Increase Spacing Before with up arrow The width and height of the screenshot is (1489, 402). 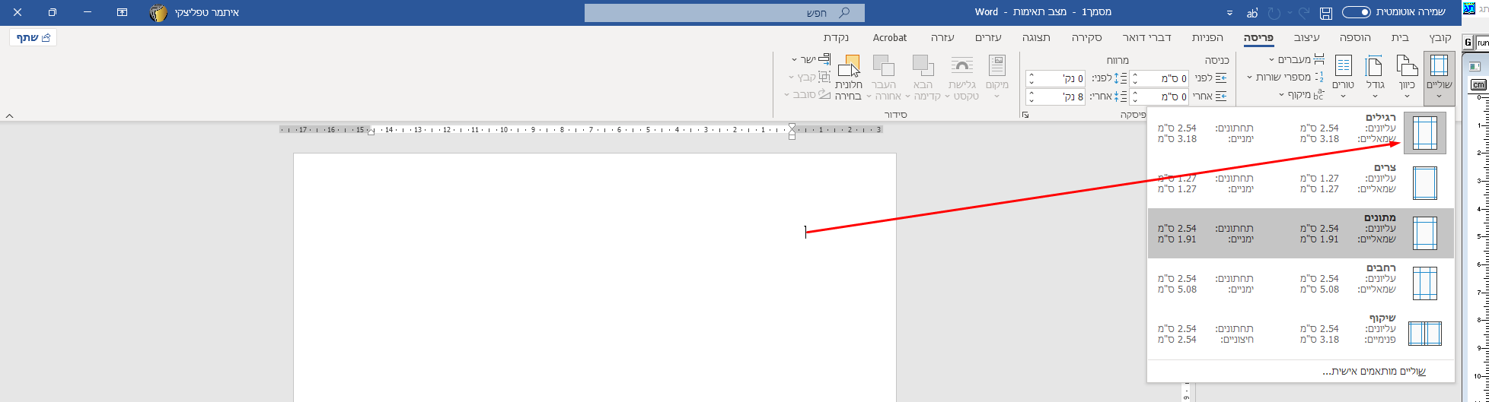[1031, 74]
